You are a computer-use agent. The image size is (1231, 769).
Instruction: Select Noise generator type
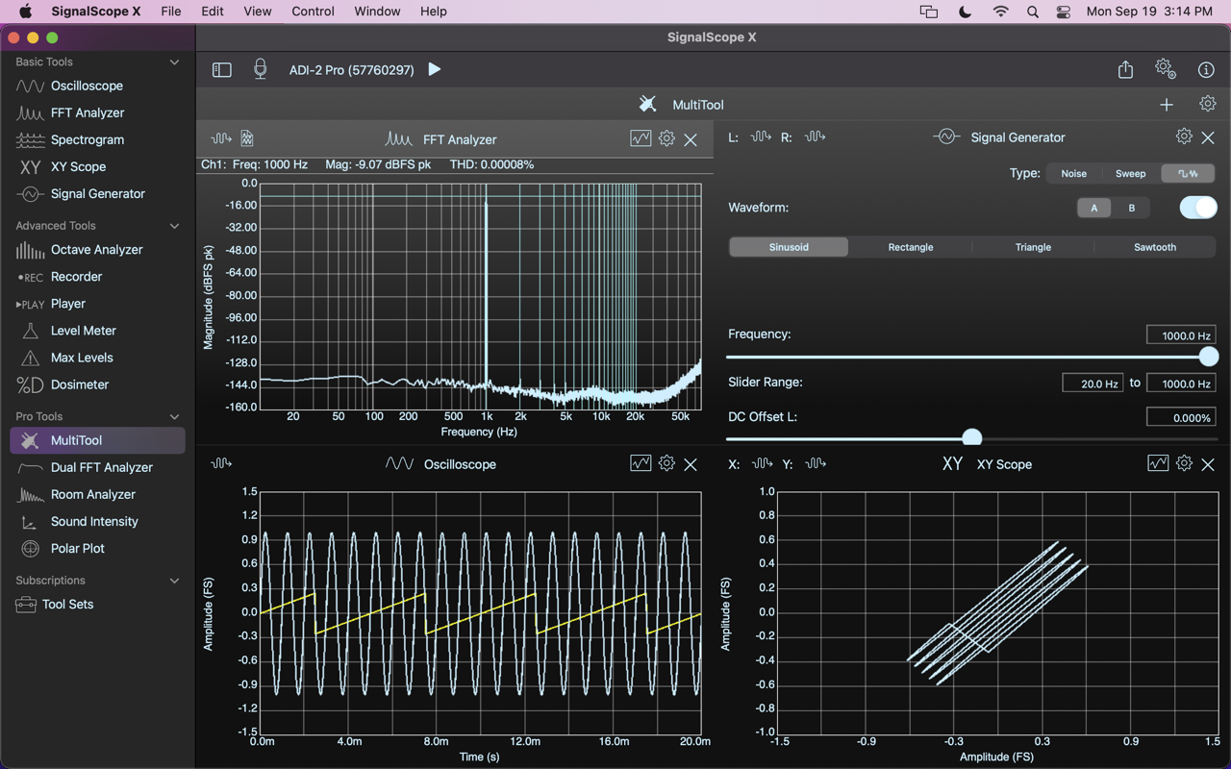1073,173
